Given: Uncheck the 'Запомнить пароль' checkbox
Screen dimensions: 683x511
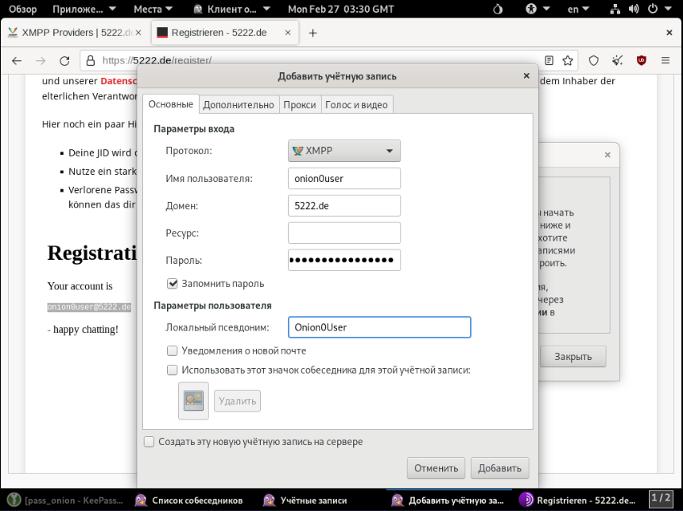Looking at the screenshot, I should pos(173,283).
